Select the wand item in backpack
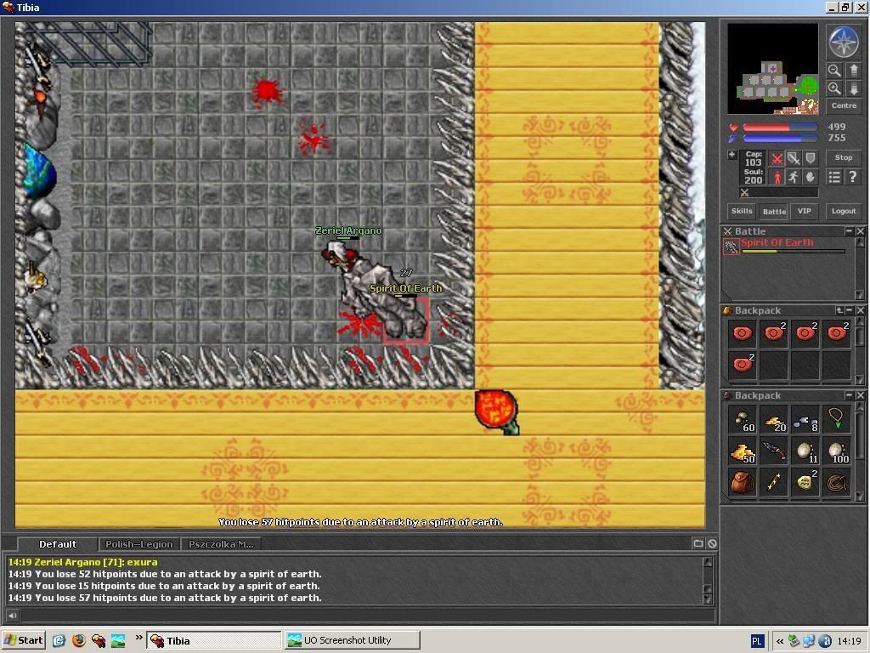Screen dimensions: 870x653 click(x=773, y=483)
